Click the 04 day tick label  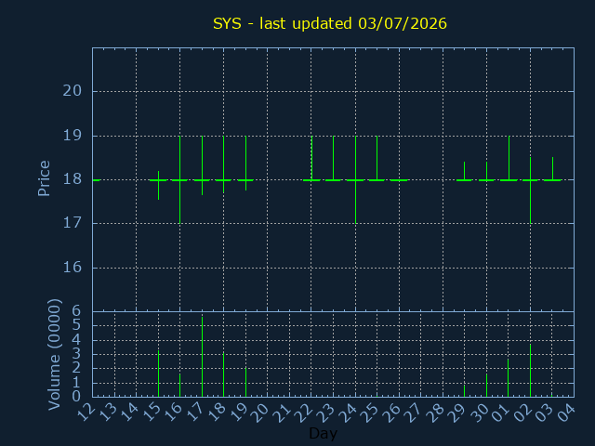pos(565,413)
